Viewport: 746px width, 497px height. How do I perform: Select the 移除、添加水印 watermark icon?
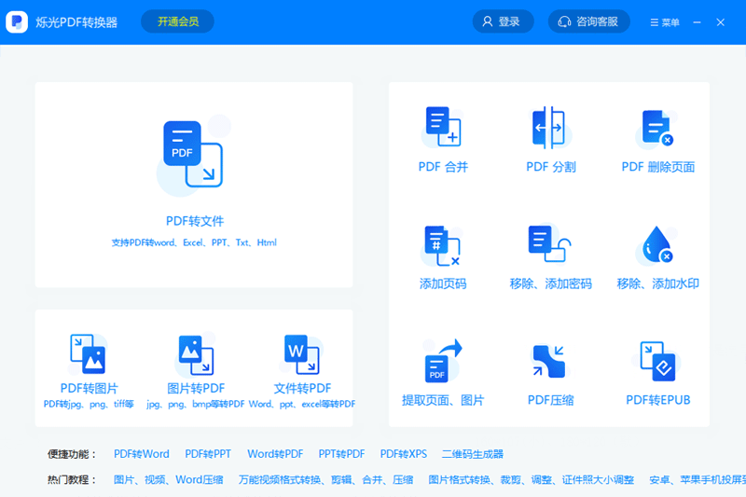coord(657,244)
